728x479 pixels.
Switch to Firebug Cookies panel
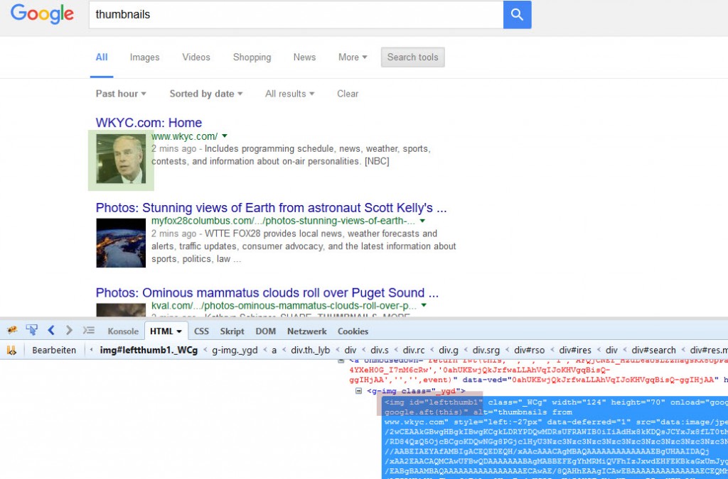[353, 331]
